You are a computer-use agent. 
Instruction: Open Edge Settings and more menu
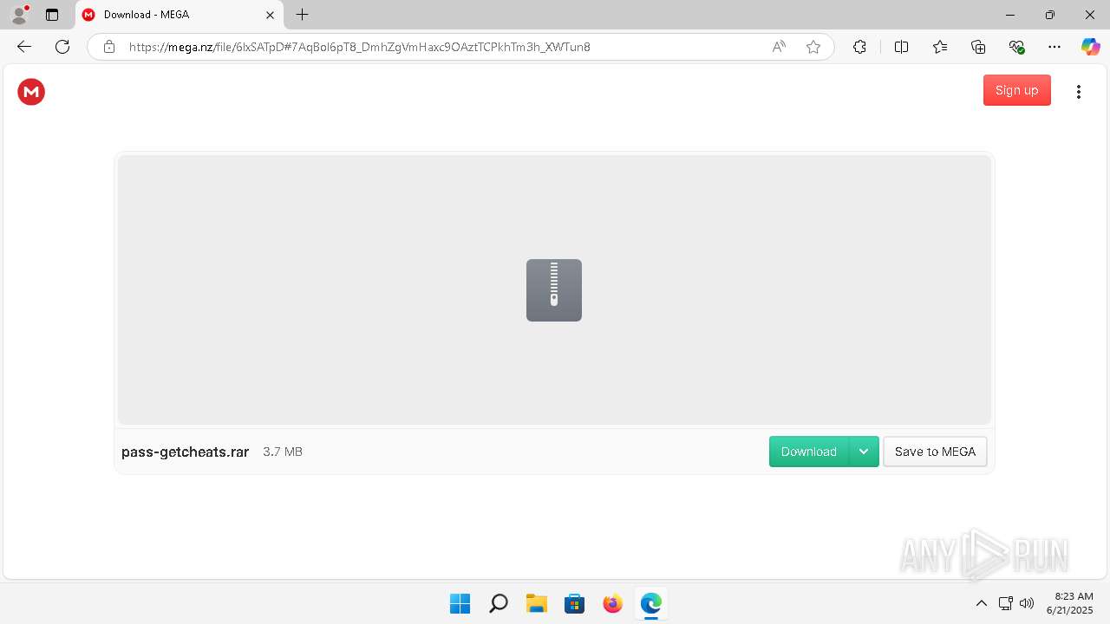(1054, 47)
